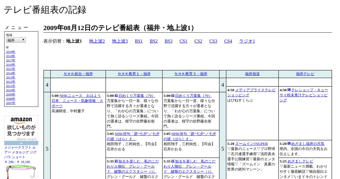This screenshot has height=179, width=340.
Task: Switch to the CS3 listing
Action: 213,41
